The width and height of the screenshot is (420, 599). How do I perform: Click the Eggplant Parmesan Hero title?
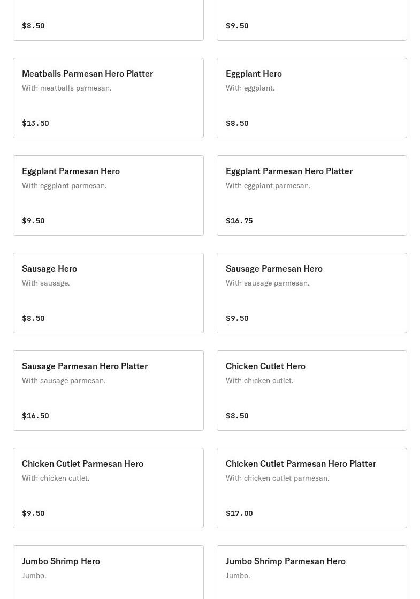click(71, 171)
